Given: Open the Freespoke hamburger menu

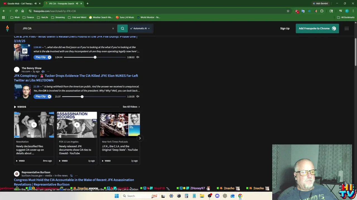Looking at the screenshot, I should 347,28.
